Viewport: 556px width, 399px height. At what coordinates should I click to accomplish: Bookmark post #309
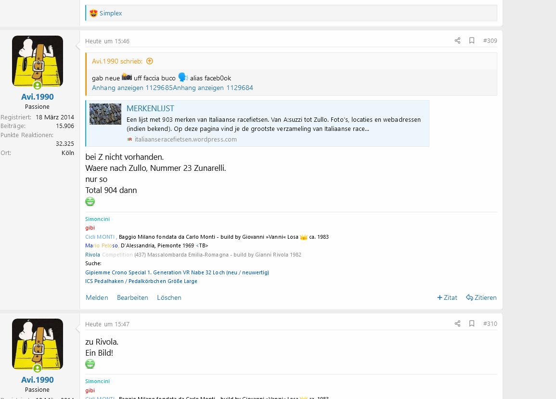[x=472, y=41]
